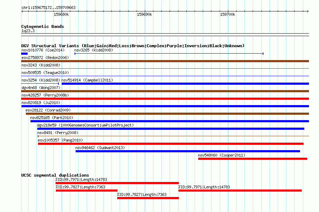Select variant nsv509535 (Teague2010) label
This screenshot has width=319, height=212.
45,73
